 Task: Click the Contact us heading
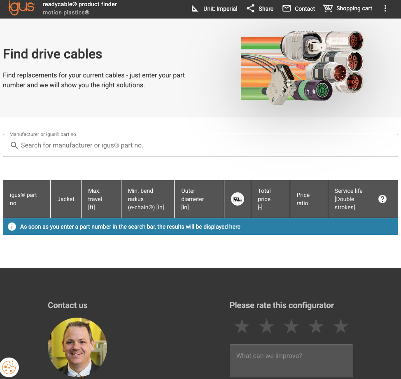coord(68,305)
